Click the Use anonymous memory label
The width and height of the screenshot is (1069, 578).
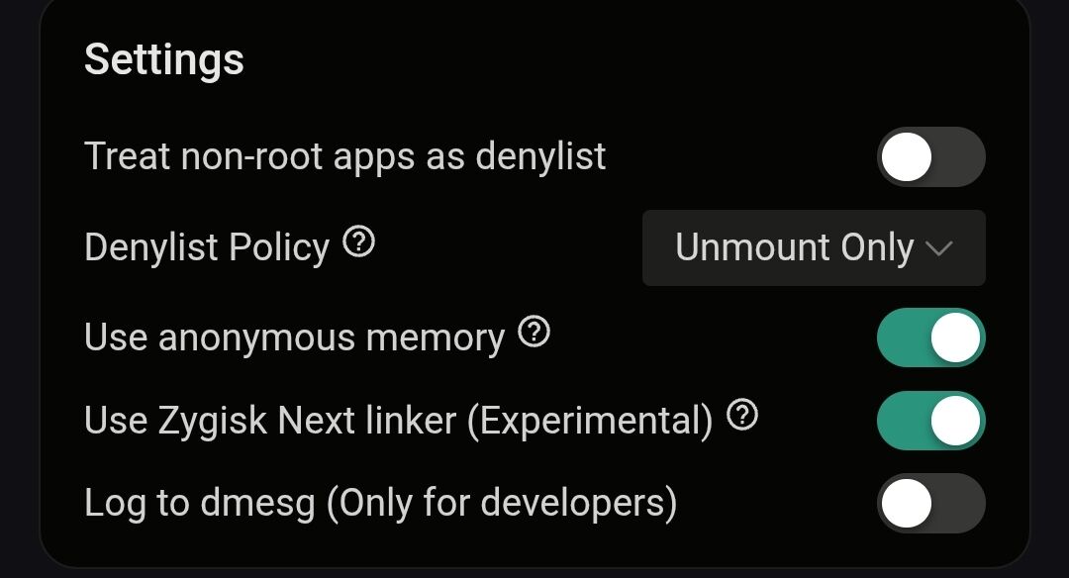click(294, 338)
